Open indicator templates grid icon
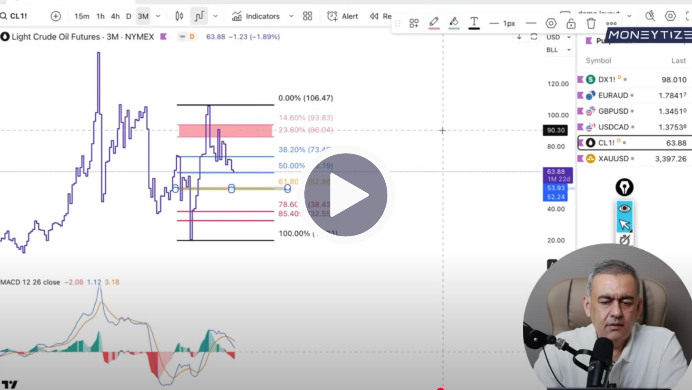Screen dimensions: 692x390 (x=308, y=16)
